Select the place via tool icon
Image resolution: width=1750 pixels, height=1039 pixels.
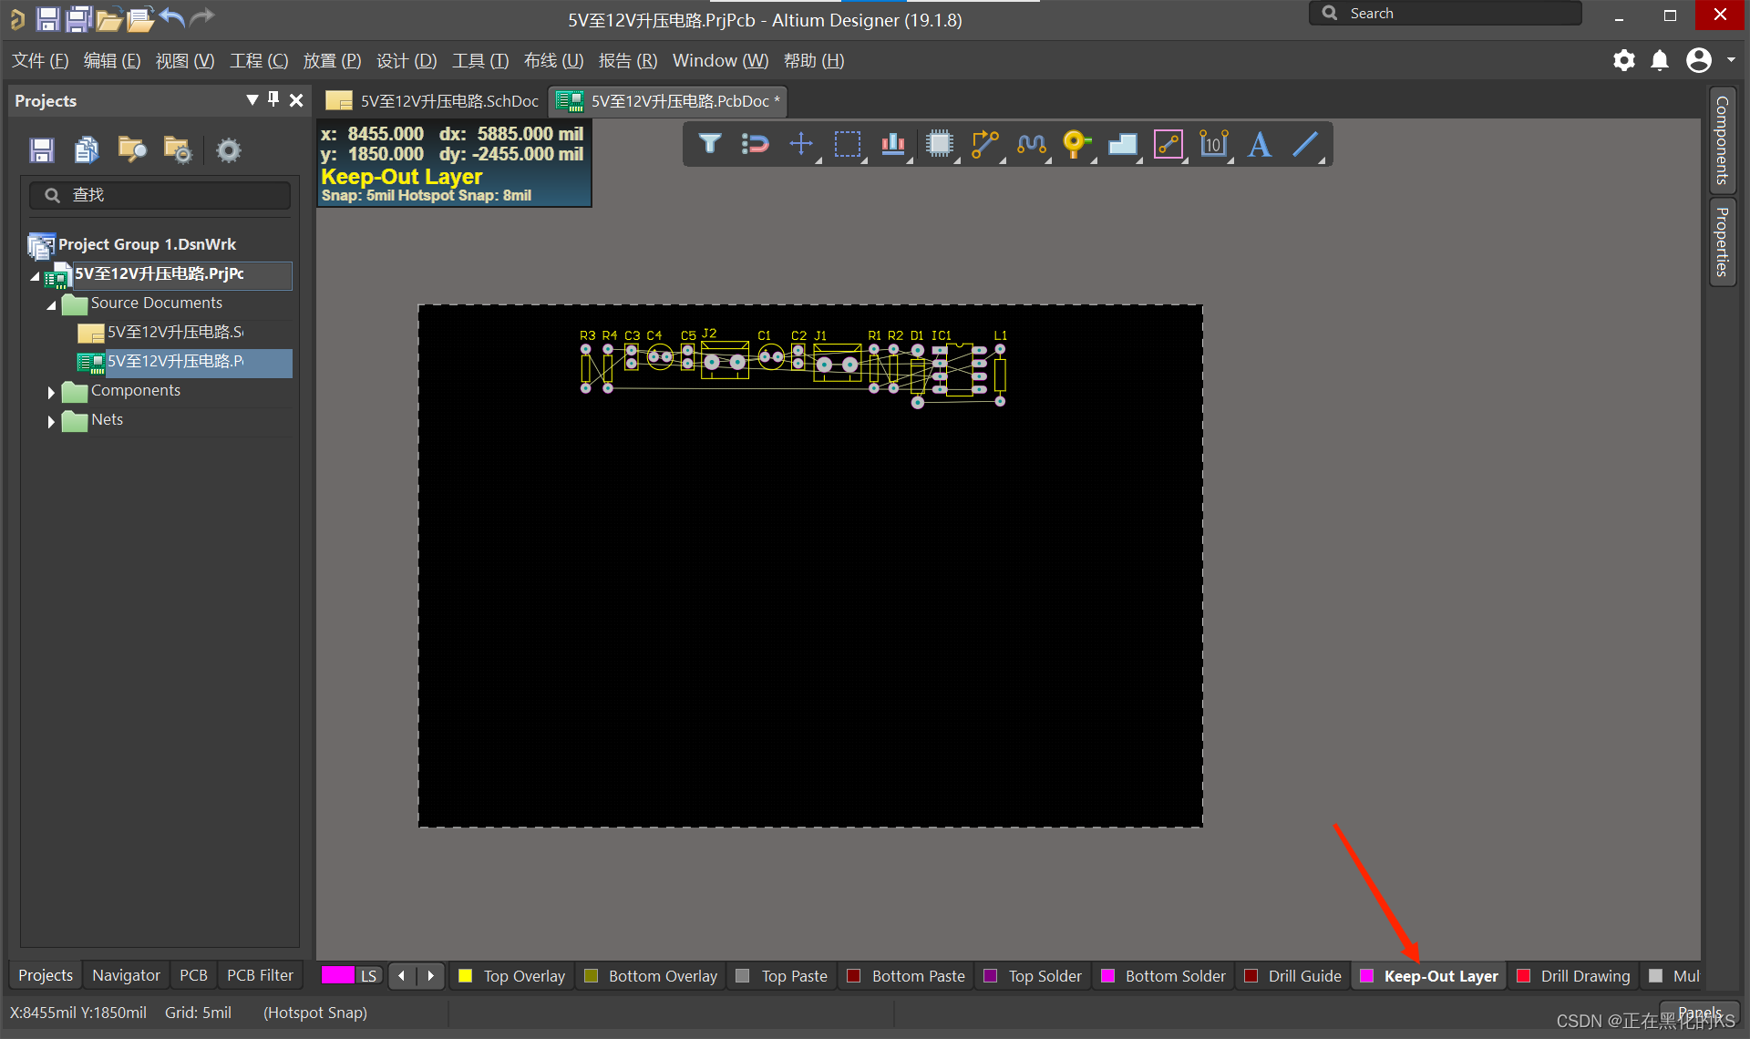(x=1076, y=144)
